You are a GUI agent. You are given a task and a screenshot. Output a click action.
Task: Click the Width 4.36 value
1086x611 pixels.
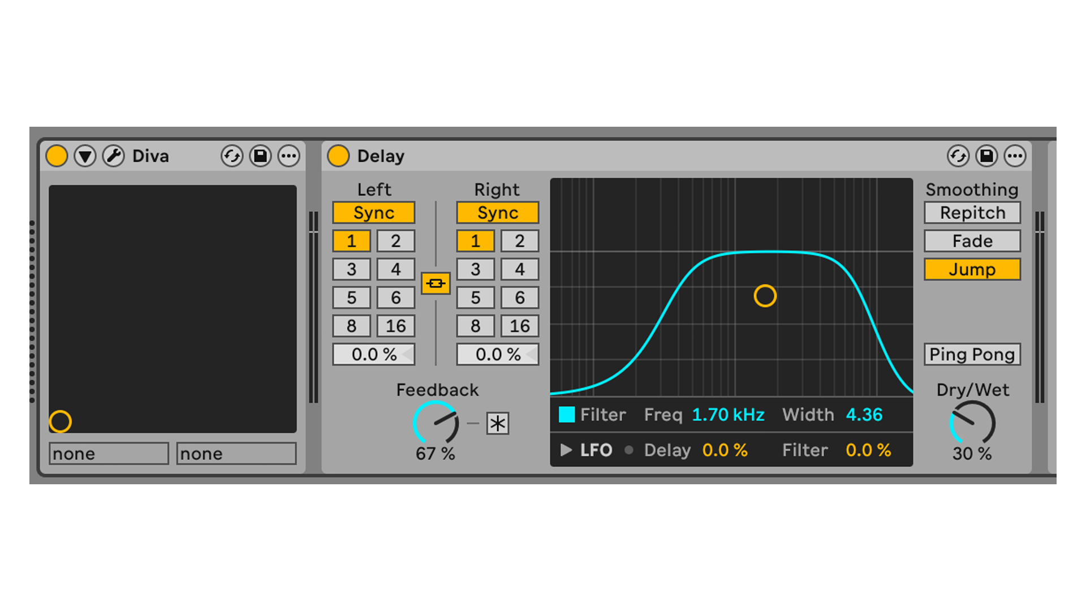point(864,415)
